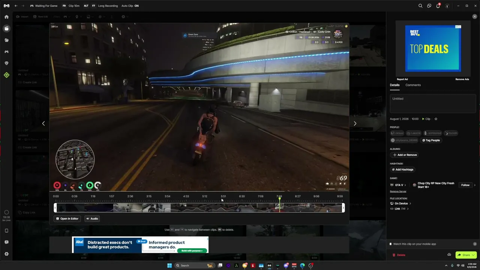Open the Audio settings button
480x270 pixels.
92,219
